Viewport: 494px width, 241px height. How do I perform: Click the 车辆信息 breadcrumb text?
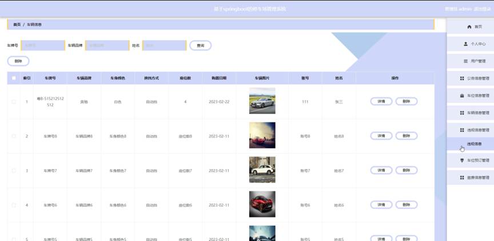point(34,25)
